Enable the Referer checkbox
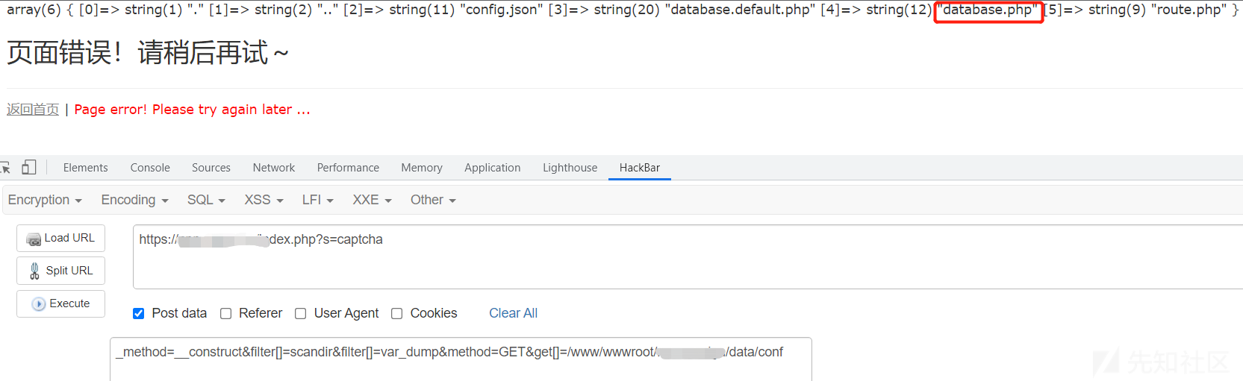 tap(225, 314)
